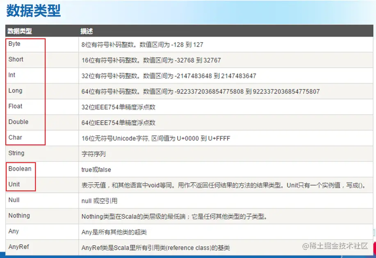Image resolution: width=376 pixels, height=258 pixels.
Task: Click the 32位IEEE754单精度浮点数 description
Action: pyautogui.click(x=118, y=107)
